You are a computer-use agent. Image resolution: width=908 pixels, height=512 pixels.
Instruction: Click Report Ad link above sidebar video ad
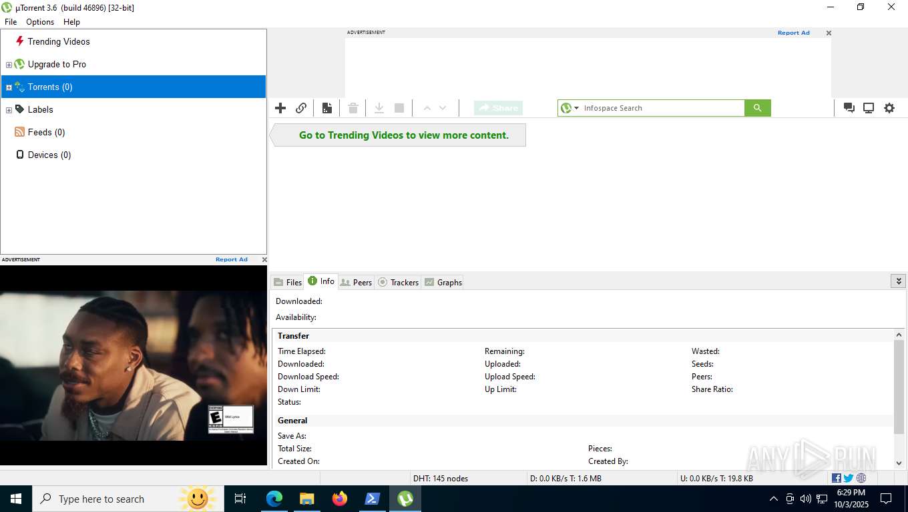coord(231,259)
